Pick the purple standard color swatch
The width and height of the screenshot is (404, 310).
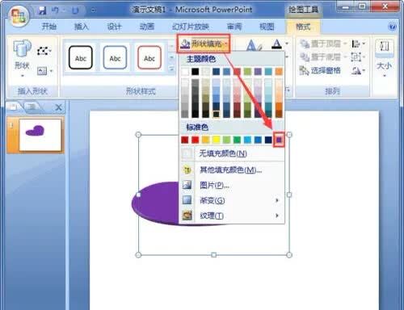click(279, 140)
